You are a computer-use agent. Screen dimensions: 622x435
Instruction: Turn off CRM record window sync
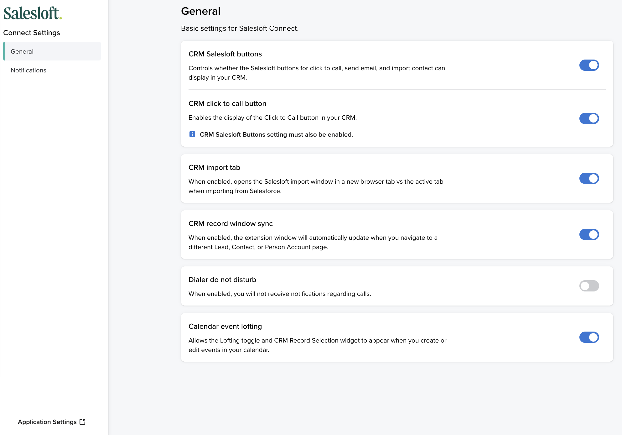tap(589, 234)
